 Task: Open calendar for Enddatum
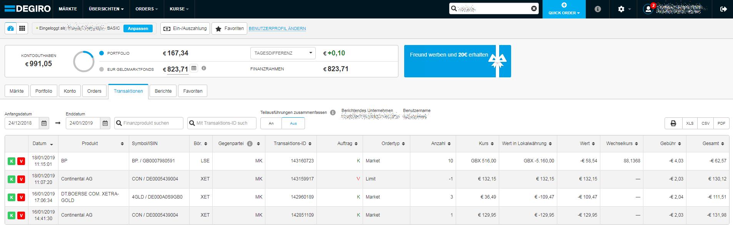[105, 123]
